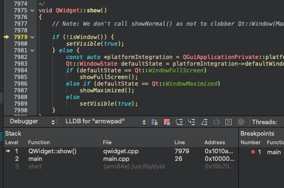The height and width of the screenshot is (188, 284).
Task: Sort stack by Function column header
Action: click(39, 142)
